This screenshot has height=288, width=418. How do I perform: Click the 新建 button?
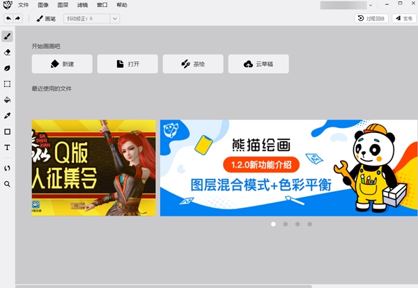coord(62,64)
